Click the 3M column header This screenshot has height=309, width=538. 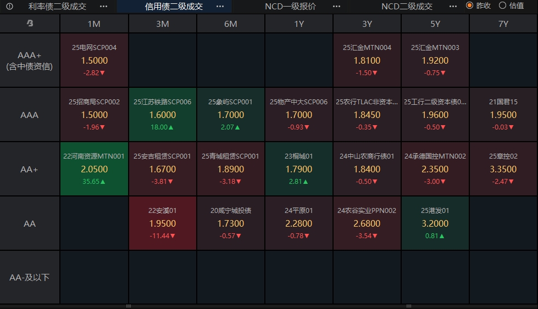(x=162, y=24)
